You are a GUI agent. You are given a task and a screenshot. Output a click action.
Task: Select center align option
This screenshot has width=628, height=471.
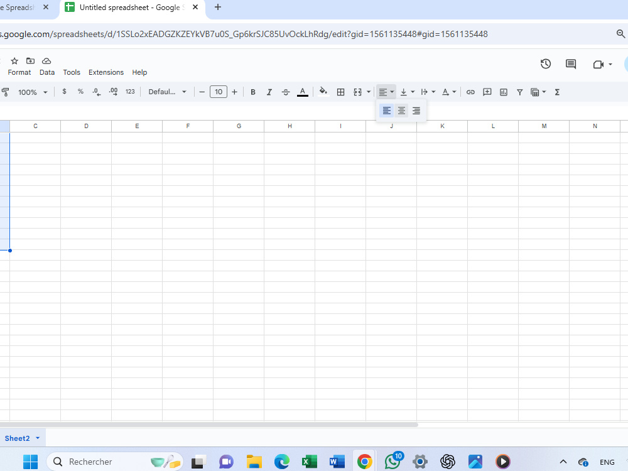401,111
